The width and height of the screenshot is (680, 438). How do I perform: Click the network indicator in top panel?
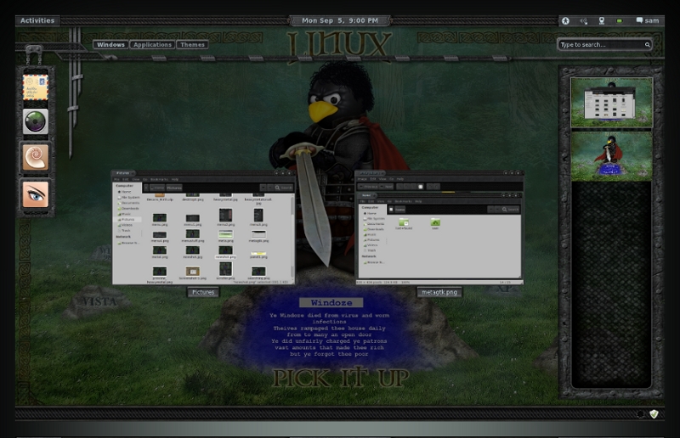click(x=602, y=20)
